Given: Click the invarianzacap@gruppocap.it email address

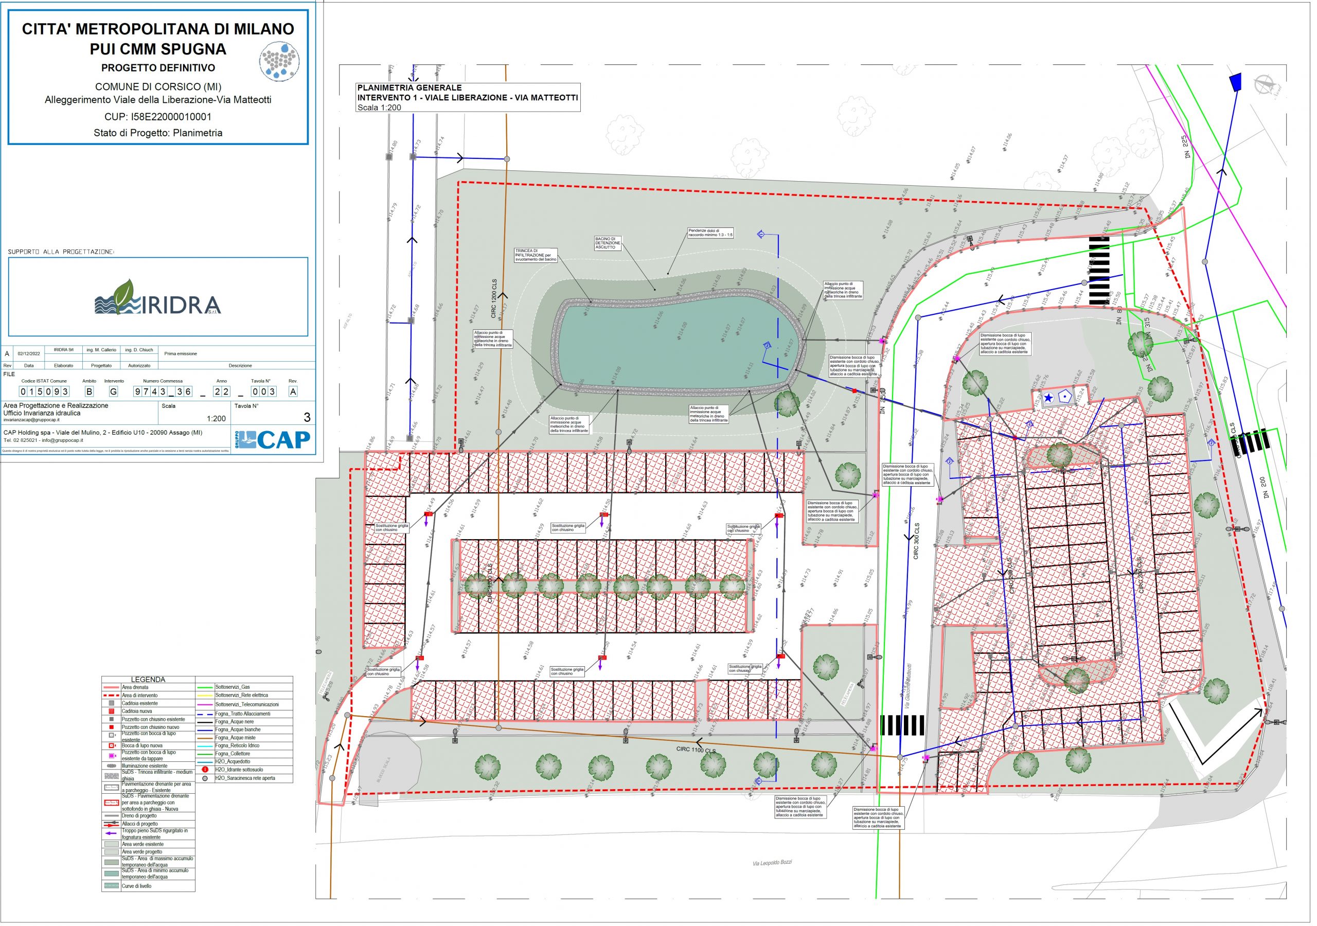Looking at the screenshot, I should click(31, 420).
